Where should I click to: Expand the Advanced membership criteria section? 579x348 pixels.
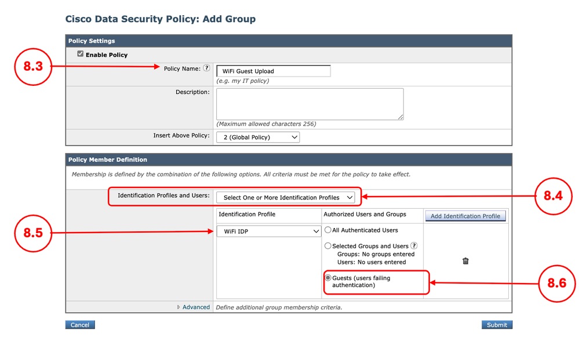click(x=196, y=307)
